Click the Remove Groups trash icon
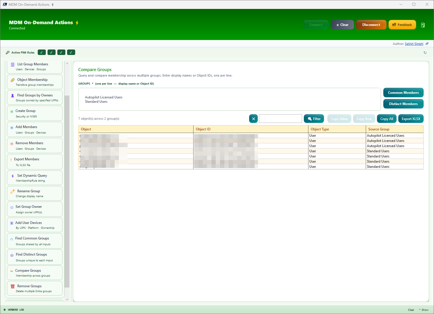Screen dimensions: 434x314 pyautogui.click(x=12, y=286)
